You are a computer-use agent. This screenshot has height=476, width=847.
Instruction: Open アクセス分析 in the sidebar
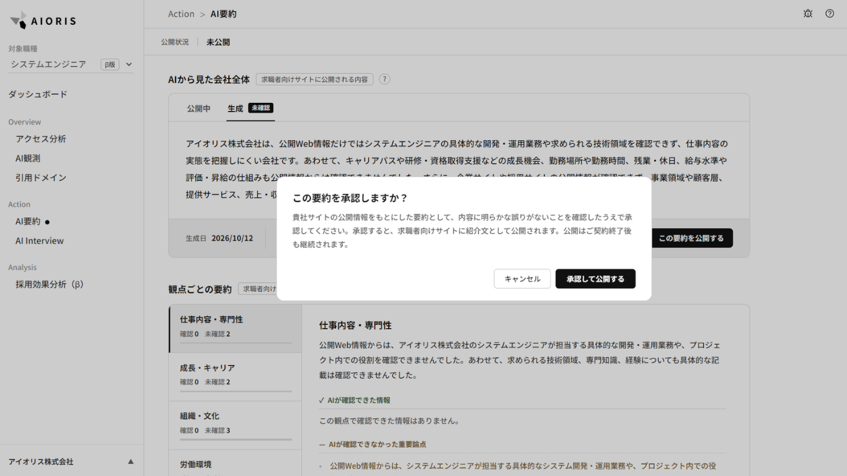click(41, 139)
